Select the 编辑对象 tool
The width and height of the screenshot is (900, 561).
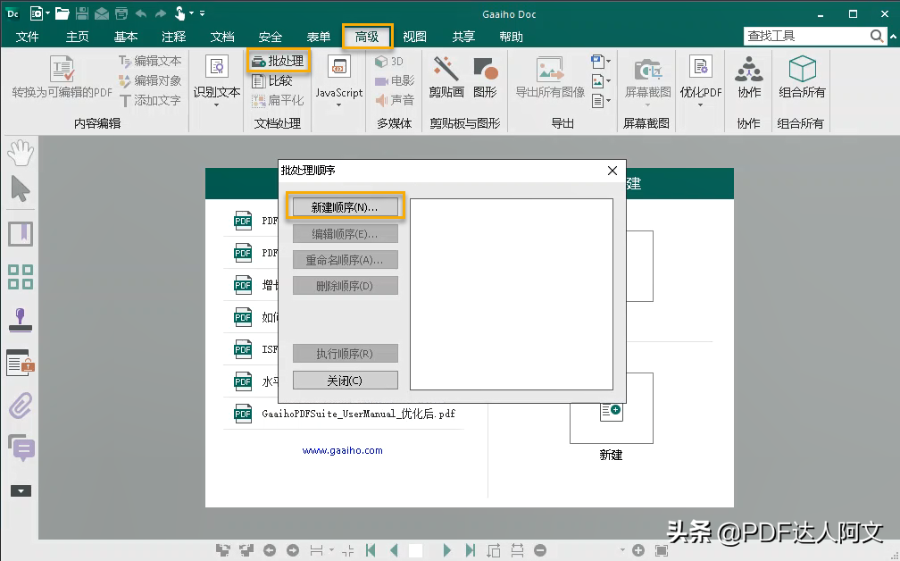(150, 80)
